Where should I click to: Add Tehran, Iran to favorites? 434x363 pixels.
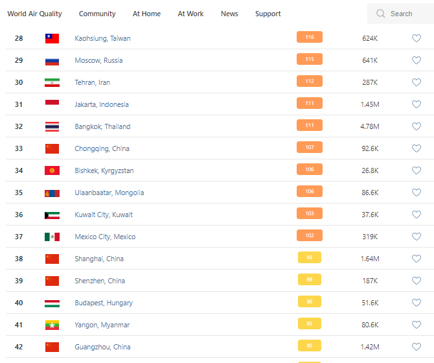(417, 82)
